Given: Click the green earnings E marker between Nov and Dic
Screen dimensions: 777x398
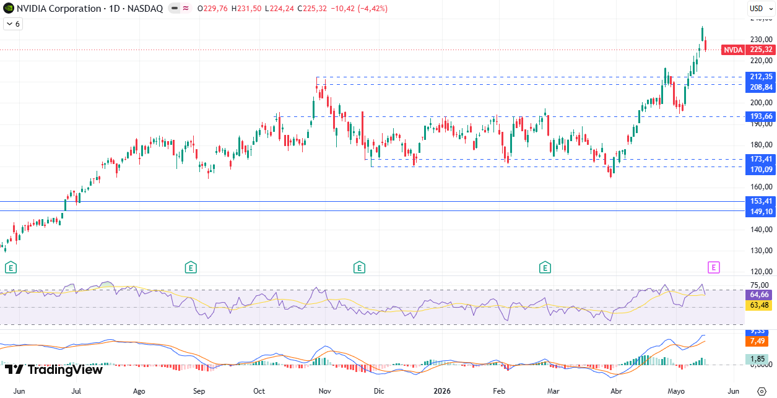Looking at the screenshot, I should point(359,267).
